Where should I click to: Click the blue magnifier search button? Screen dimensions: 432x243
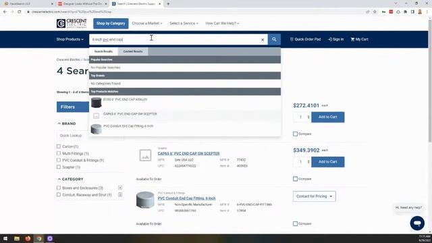click(x=274, y=39)
